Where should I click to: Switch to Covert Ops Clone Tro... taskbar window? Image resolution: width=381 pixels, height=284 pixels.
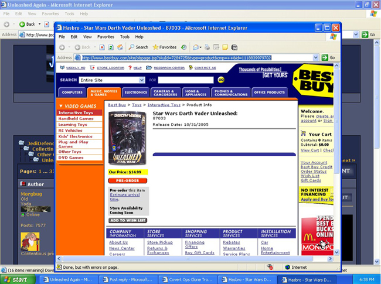pos(188,280)
